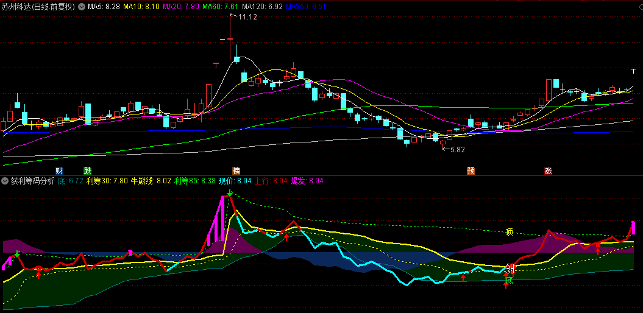Viewport: 643px width, 313px height.
Task: Click the magenta MA20 legend label
Action: [x=181, y=7]
